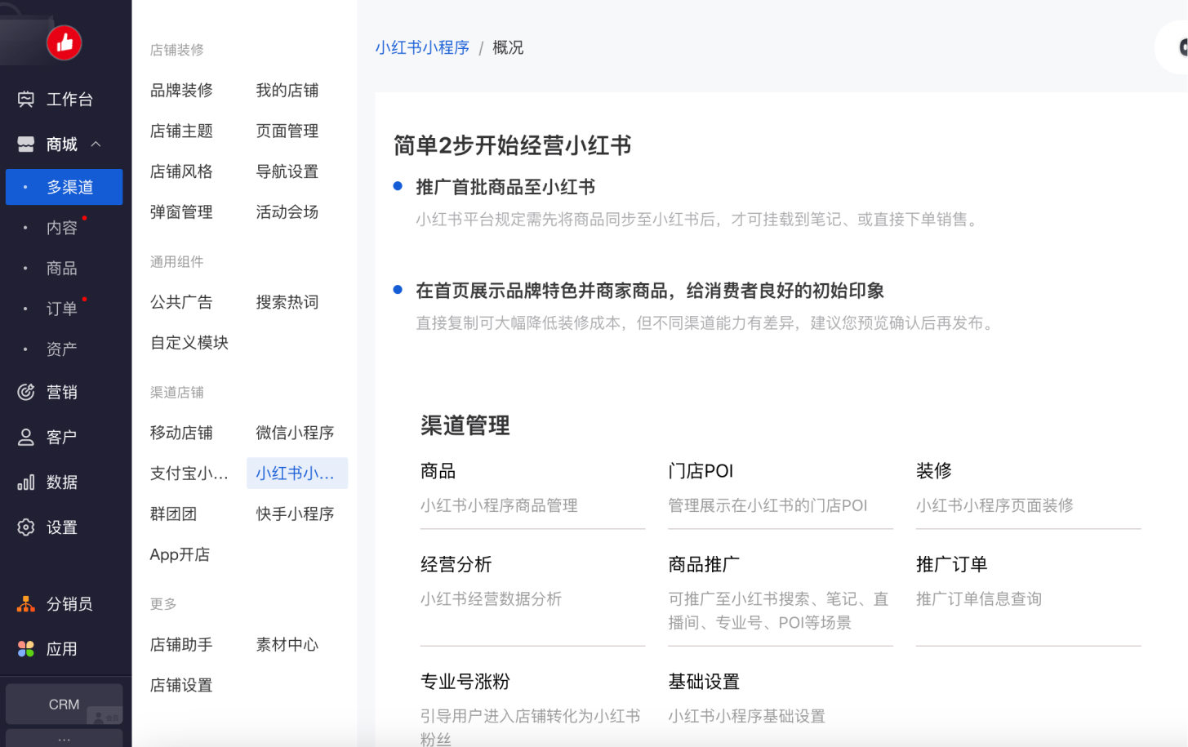The image size is (1188, 747).
Task: Open 弹窗管理 link
Action: (x=181, y=212)
